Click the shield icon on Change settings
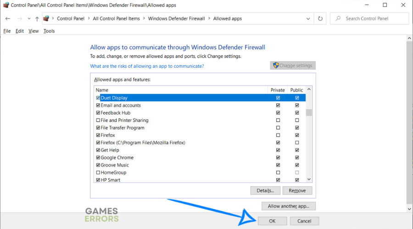Screen dimensions: 413x229 pyautogui.click(x=276, y=65)
